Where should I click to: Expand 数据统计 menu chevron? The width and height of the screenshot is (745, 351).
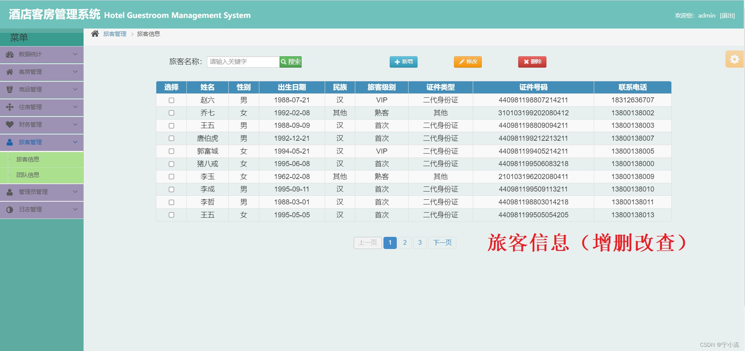[x=75, y=54]
